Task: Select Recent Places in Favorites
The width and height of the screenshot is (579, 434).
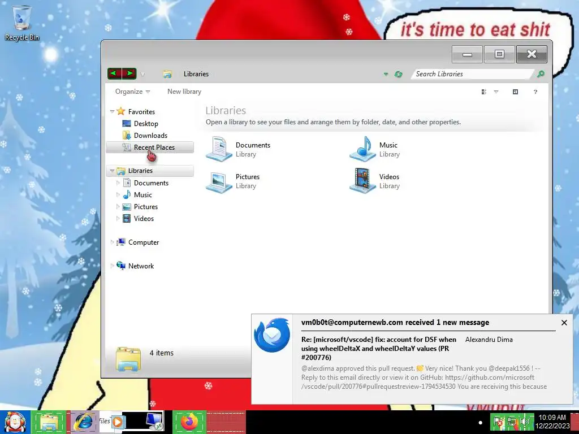Action: [150, 147]
